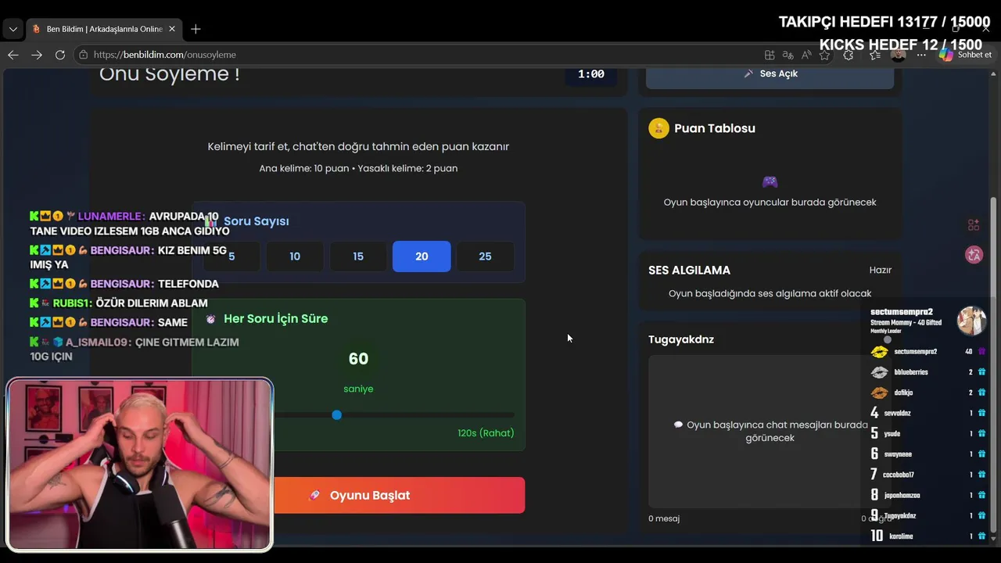Open the split screen tool
This screenshot has width=1001, height=563.
click(x=770, y=55)
